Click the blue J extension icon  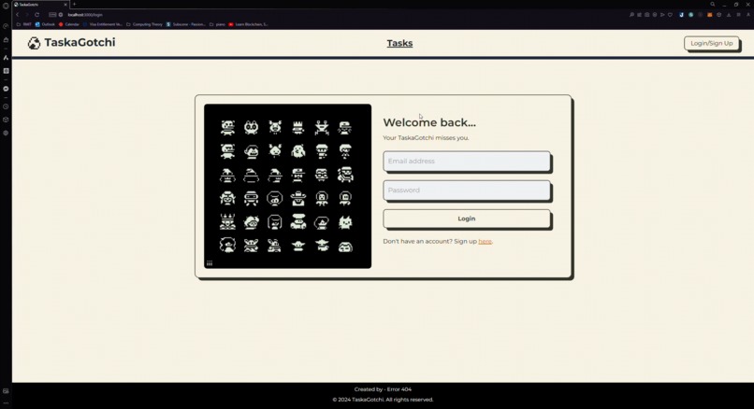pyautogui.click(x=681, y=15)
